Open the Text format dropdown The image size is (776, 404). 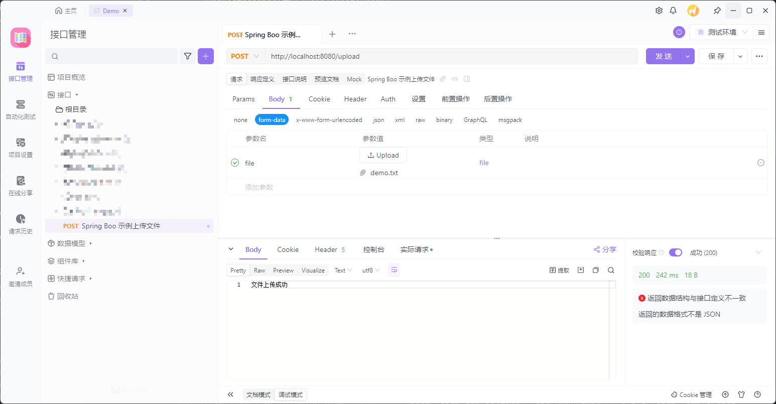point(343,270)
